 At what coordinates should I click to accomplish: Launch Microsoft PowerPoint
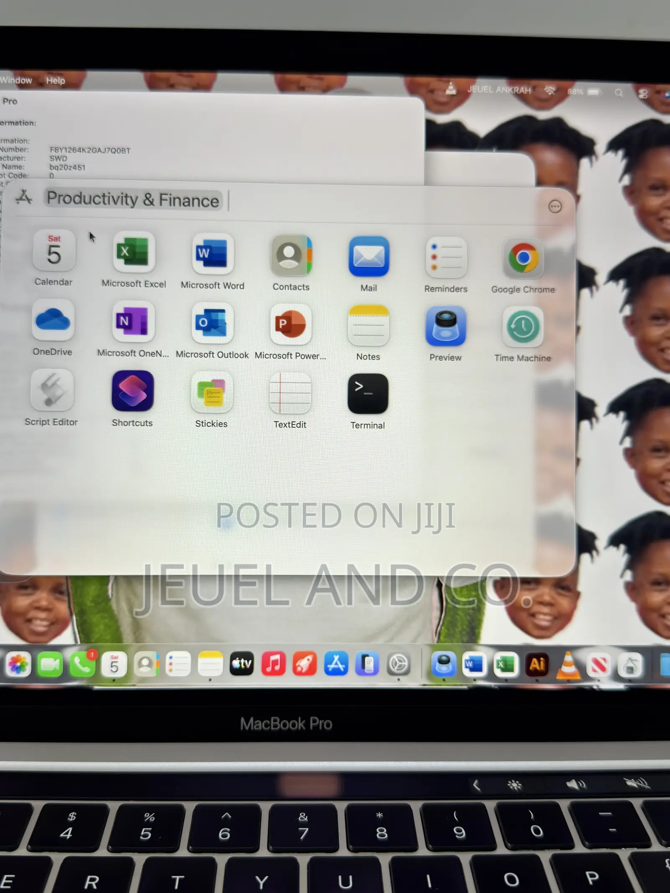[291, 324]
